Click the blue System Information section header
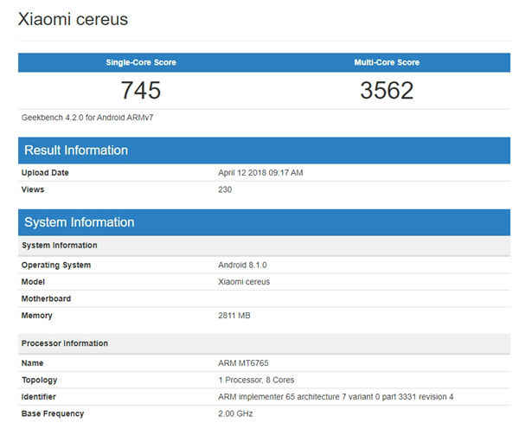Screen dimensions: 519x429 (80, 222)
